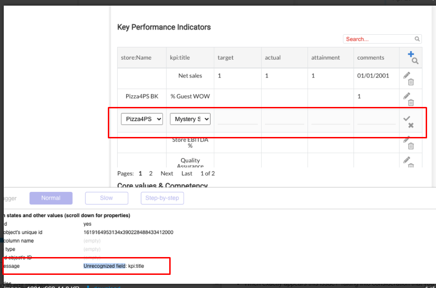Viewport: 436px width, 288px height.
Task: Cancel row editing with the X icon
Action: click(x=411, y=126)
